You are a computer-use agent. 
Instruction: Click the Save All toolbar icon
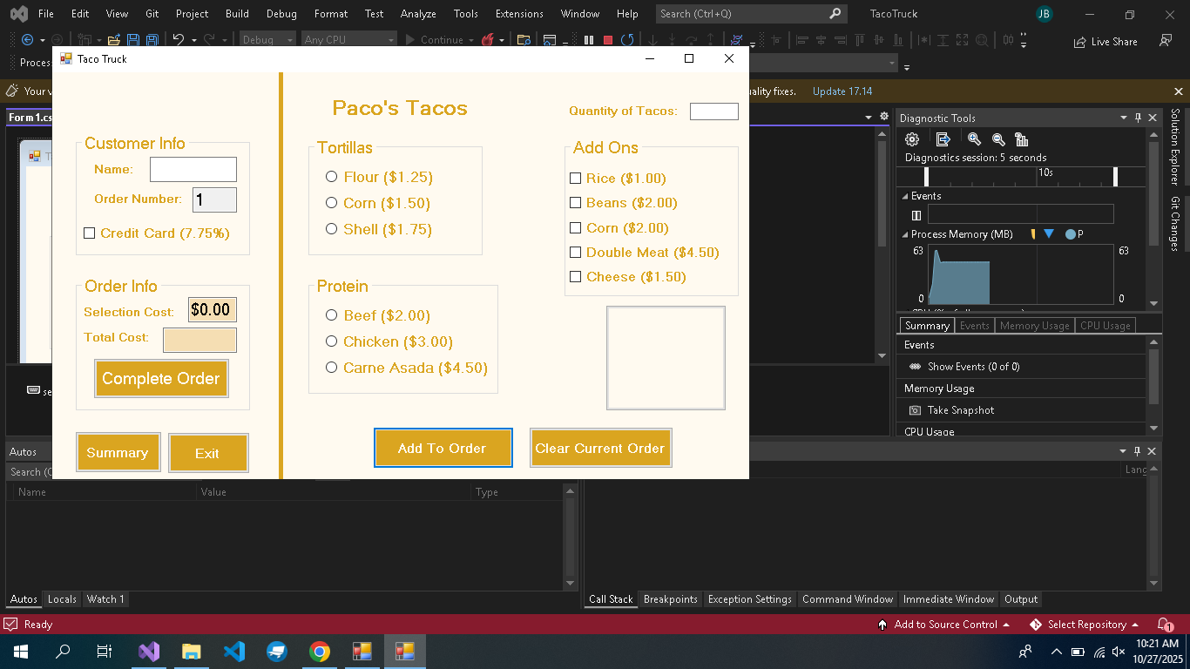(152, 40)
